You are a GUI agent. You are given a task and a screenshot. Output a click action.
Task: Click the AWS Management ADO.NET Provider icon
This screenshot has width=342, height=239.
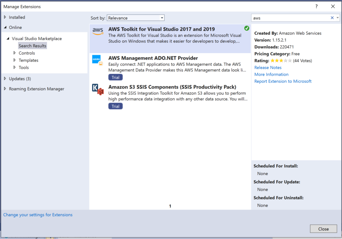[97, 60]
